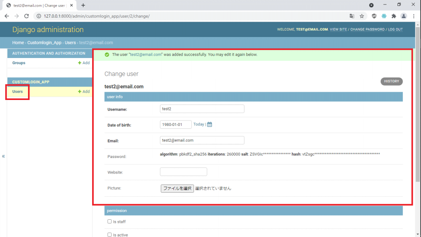Enable the Is staff checkbox

(x=109, y=221)
